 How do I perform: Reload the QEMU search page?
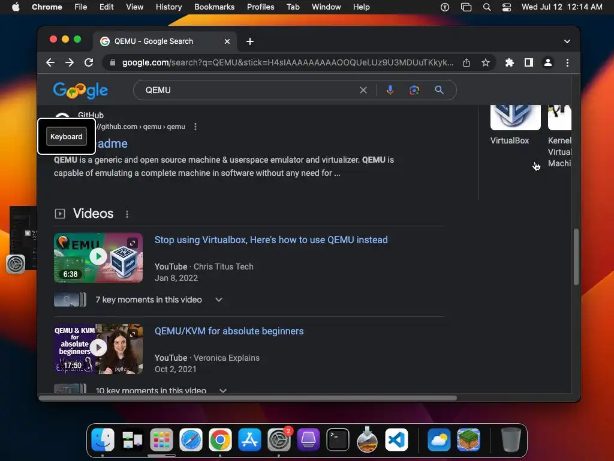[89, 62]
